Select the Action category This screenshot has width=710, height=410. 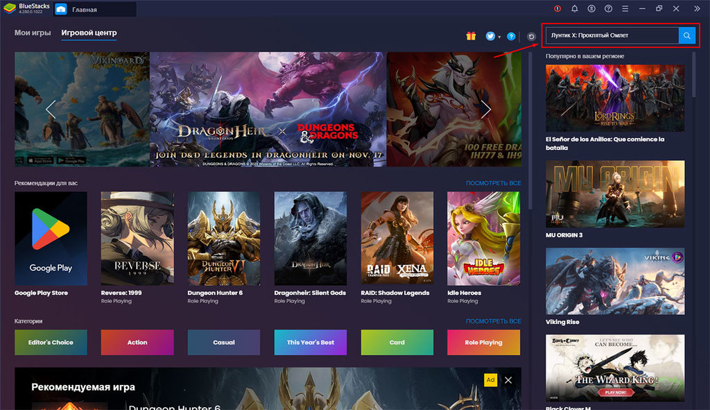click(x=137, y=342)
